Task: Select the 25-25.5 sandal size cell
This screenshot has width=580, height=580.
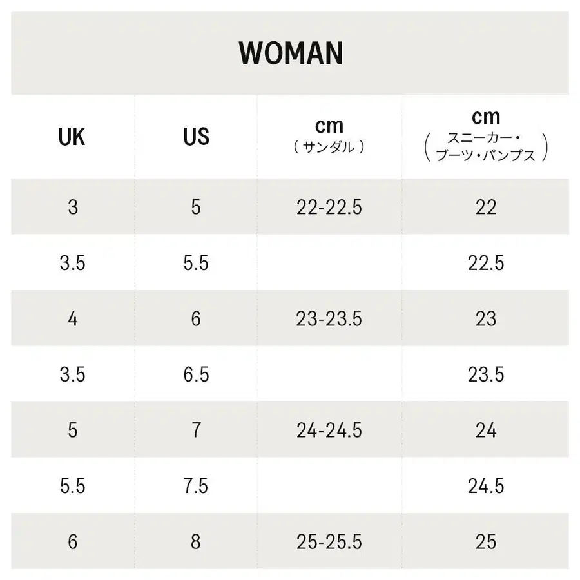Action: [329, 541]
